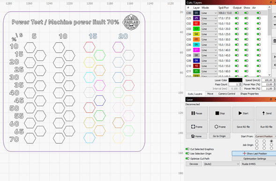Screen dimensions: 276x181
Task: Switch to Cuts / Layers tab
Action: click(195, 94)
